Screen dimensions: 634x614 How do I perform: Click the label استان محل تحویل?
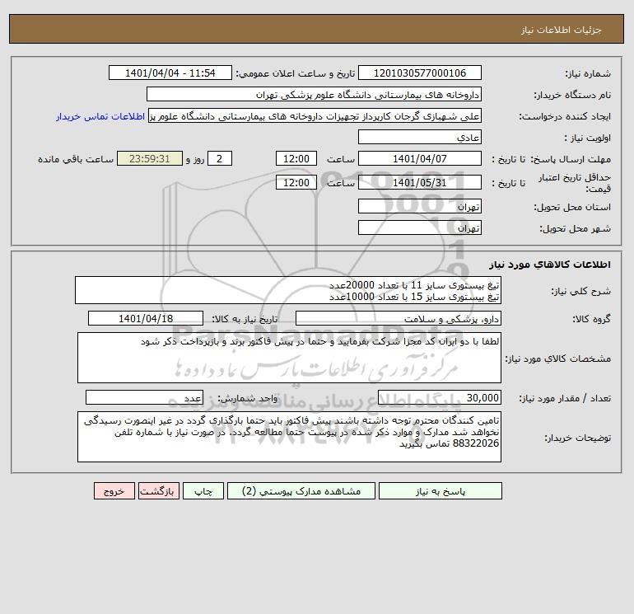(572, 207)
